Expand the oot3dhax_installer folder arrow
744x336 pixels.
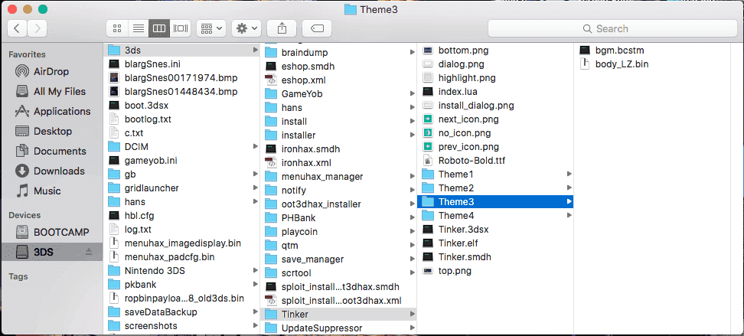(413, 204)
